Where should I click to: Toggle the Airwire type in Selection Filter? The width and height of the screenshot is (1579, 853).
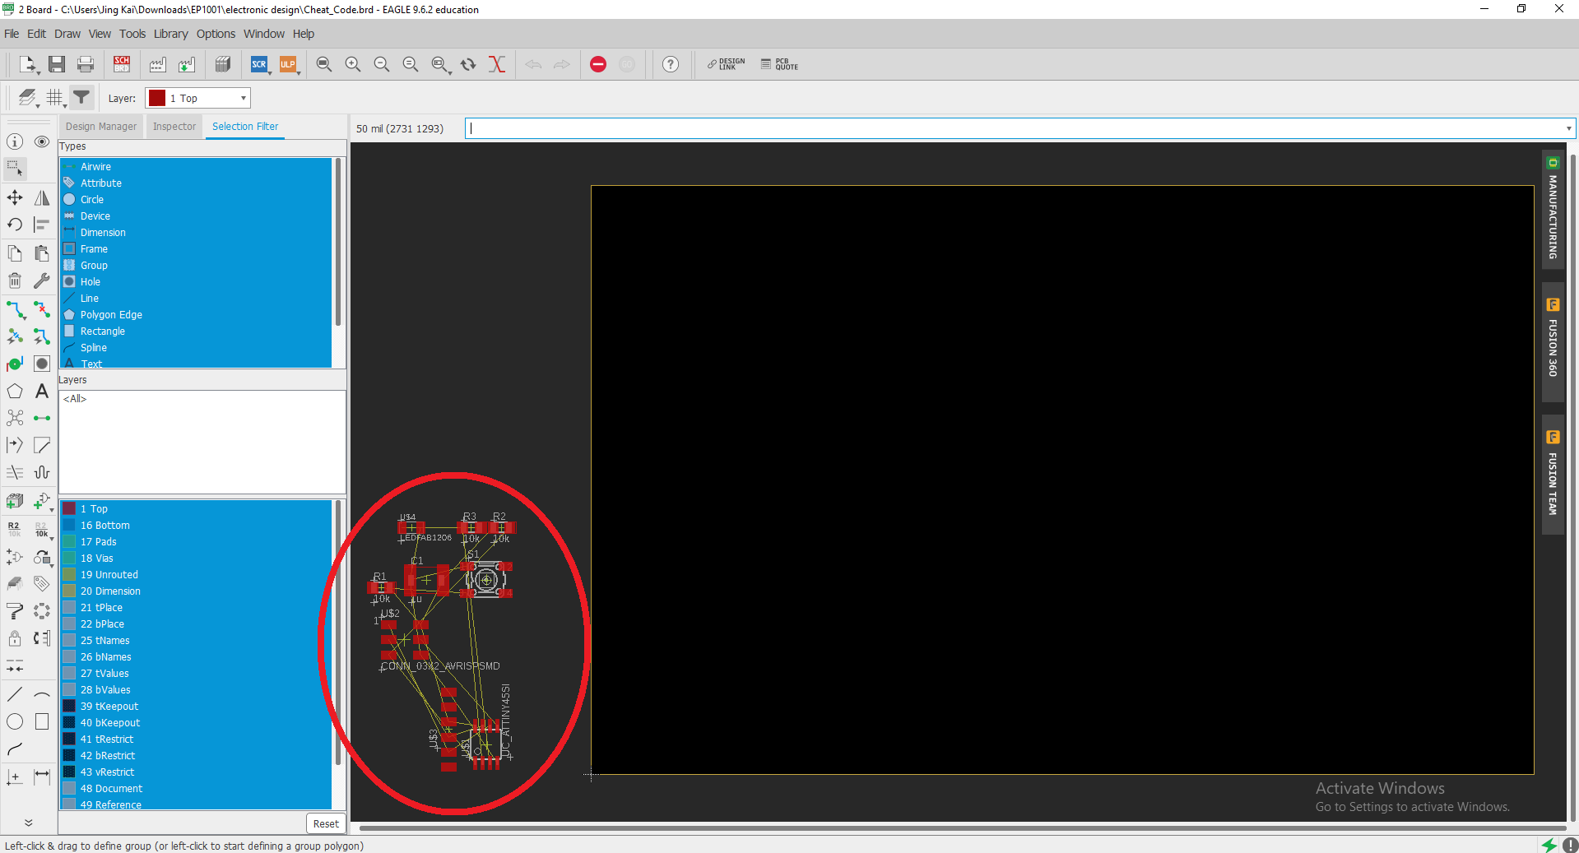pos(95,167)
